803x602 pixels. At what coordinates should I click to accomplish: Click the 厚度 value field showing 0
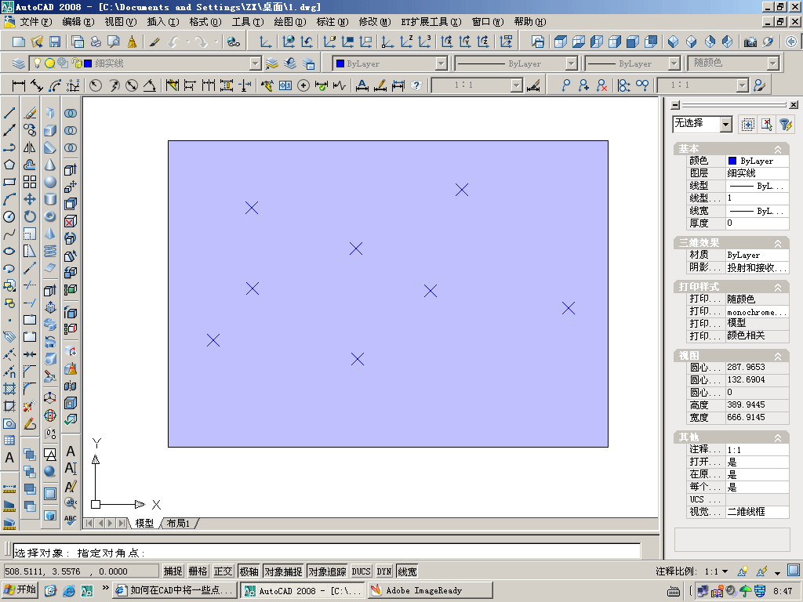click(757, 223)
